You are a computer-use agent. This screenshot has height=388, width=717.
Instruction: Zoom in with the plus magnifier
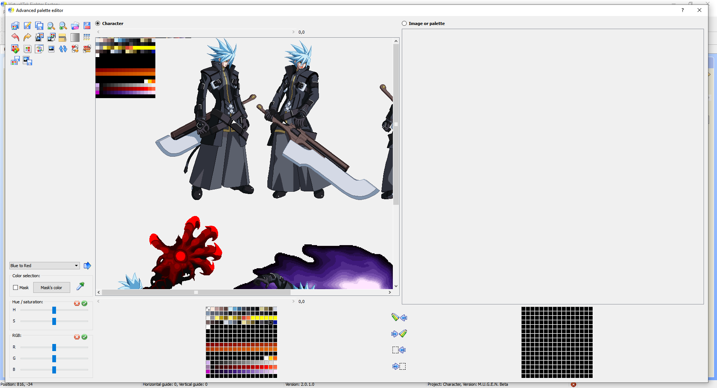coord(63,26)
